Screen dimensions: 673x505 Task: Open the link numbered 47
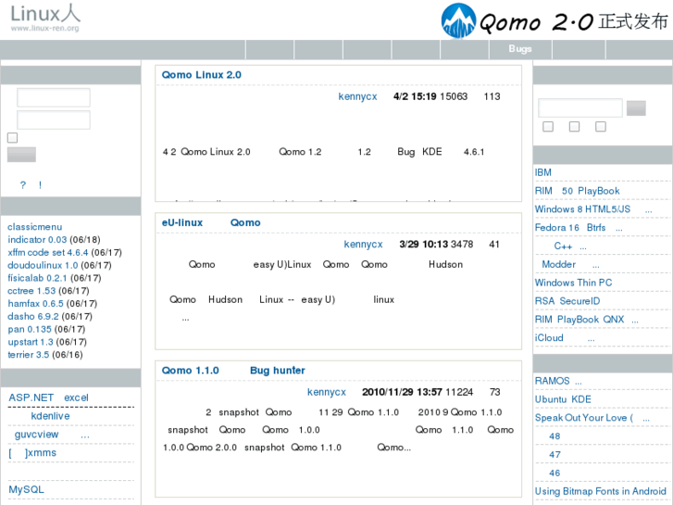[x=555, y=455]
